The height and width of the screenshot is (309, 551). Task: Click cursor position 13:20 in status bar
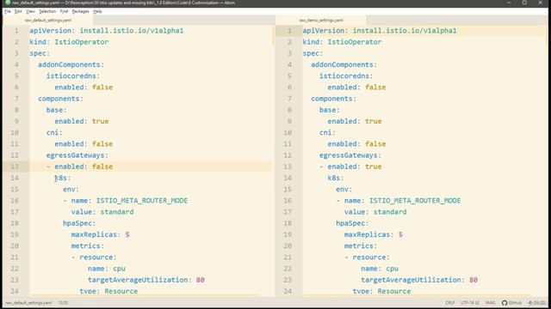[63, 303]
